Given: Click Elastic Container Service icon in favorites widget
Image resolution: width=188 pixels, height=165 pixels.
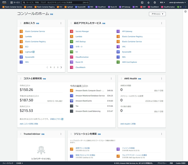Looking at the screenshot, I should [x=21, y=31].
